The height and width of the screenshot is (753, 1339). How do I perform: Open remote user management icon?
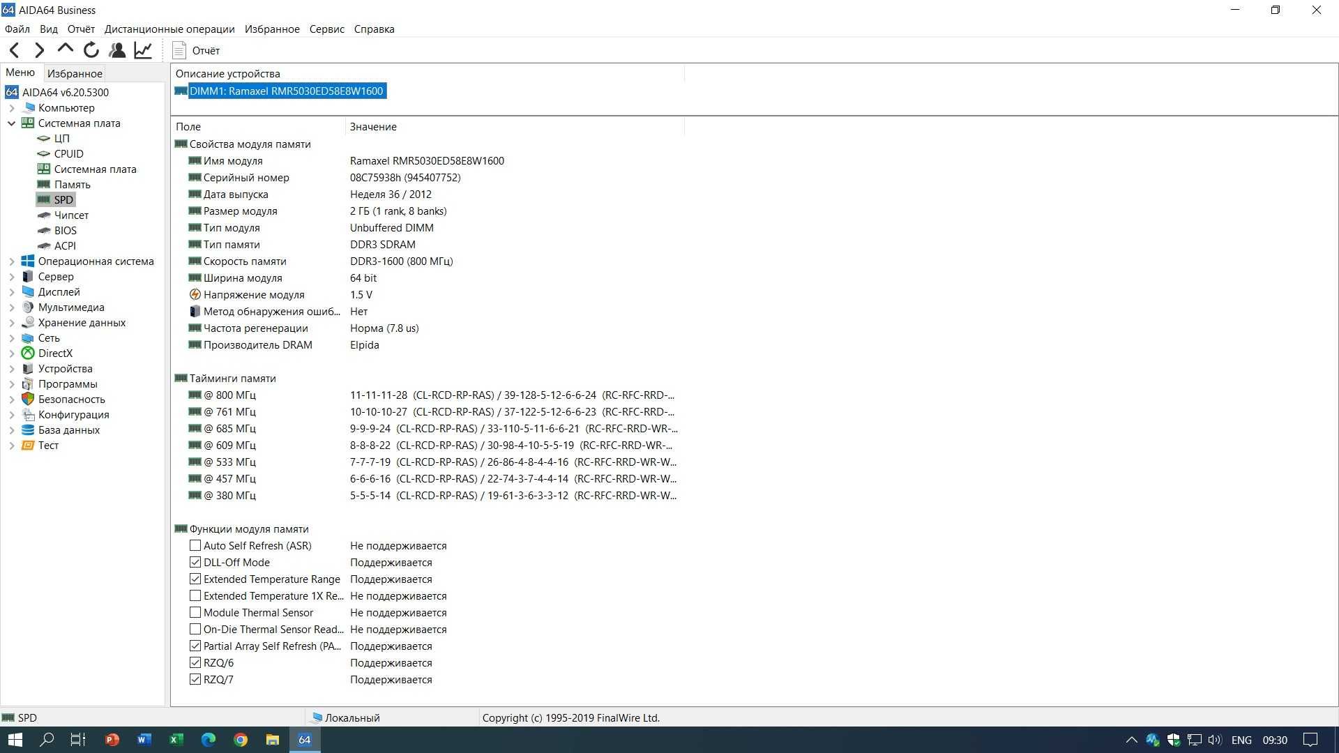point(117,50)
